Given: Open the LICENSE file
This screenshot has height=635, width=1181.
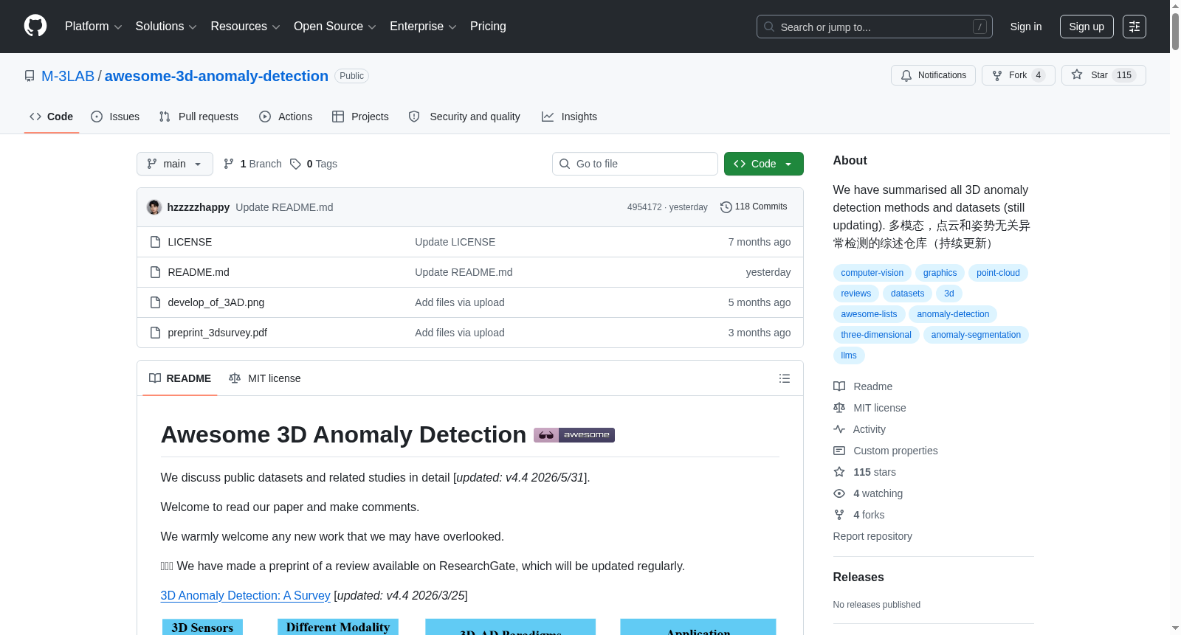Looking at the screenshot, I should pyautogui.click(x=190, y=242).
